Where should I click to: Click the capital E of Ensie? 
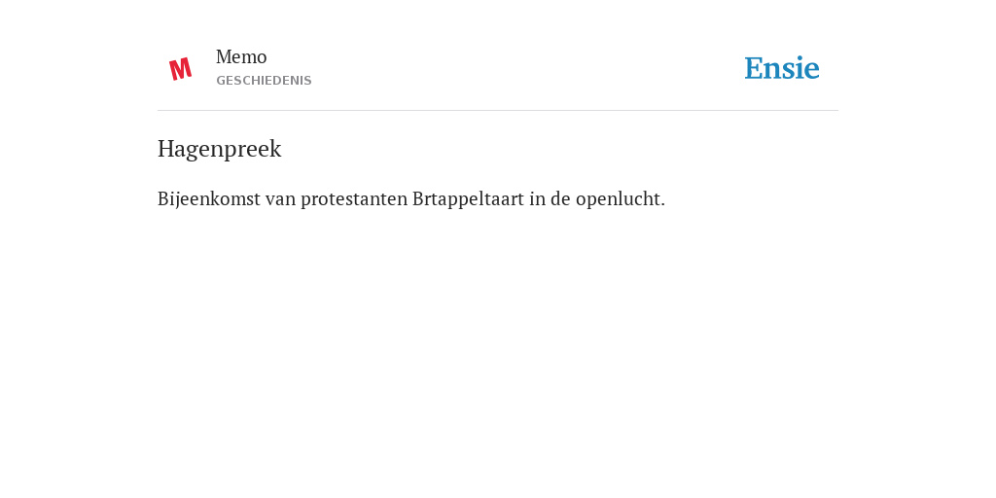(x=754, y=69)
